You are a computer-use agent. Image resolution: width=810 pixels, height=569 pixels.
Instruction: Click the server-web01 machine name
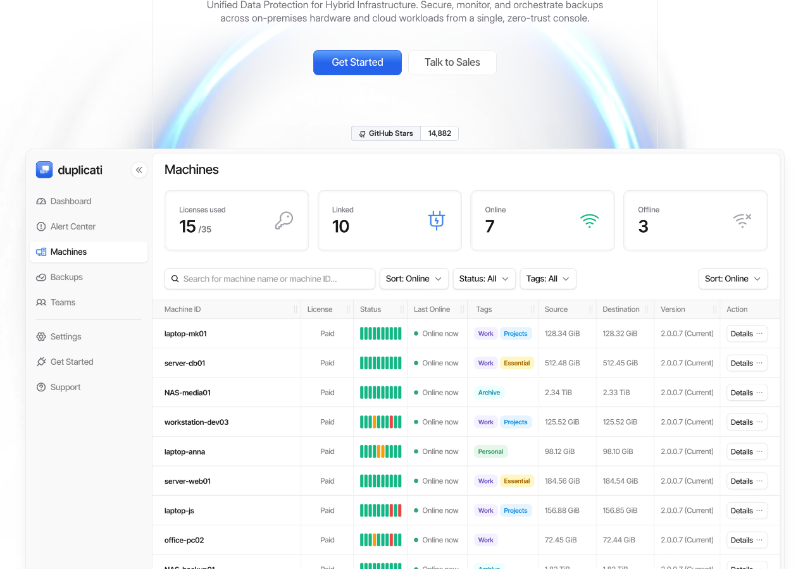click(x=187, y=481)
